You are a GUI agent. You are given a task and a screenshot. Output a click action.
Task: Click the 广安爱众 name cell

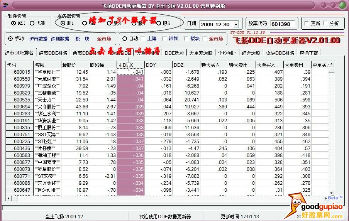tap(47, 86)
